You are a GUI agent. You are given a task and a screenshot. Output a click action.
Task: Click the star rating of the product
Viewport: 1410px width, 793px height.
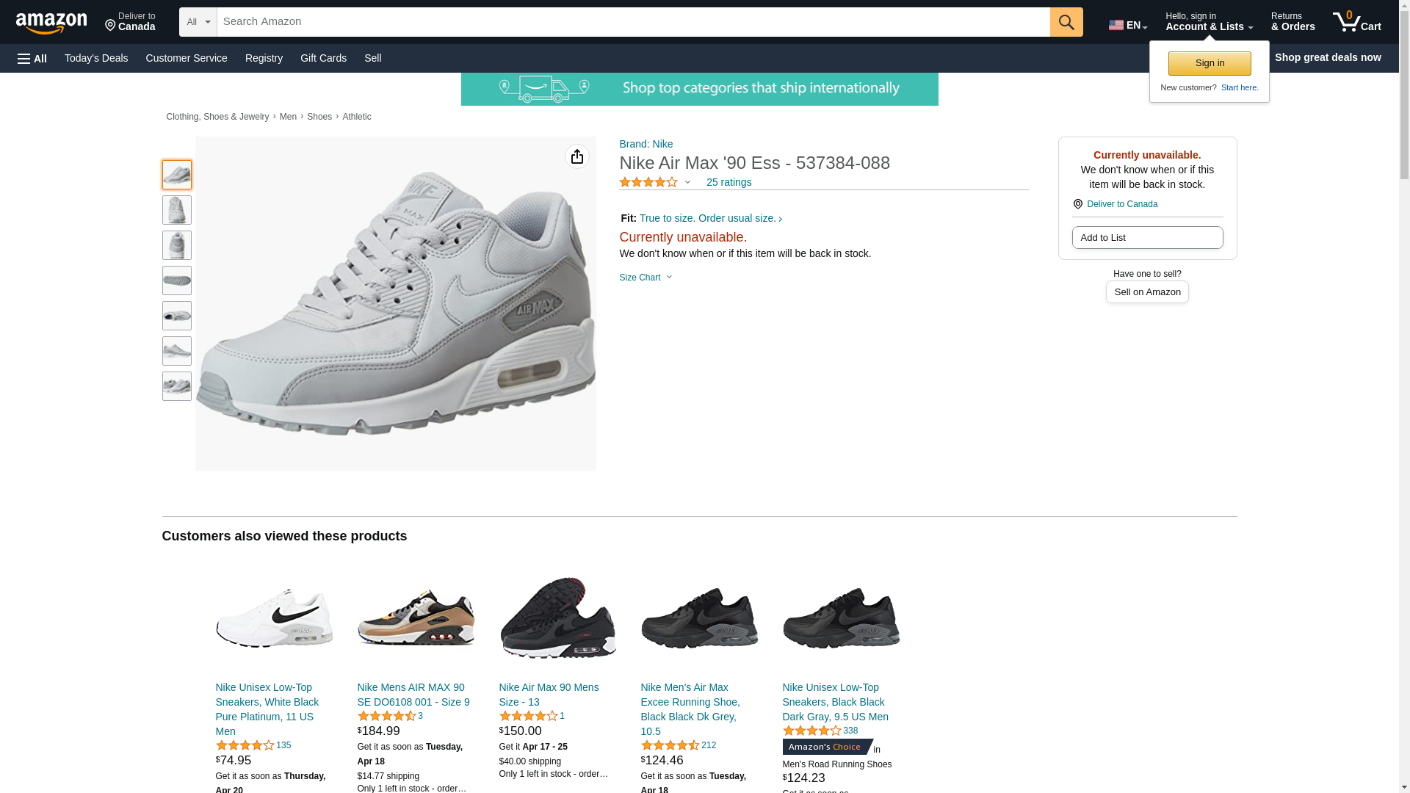(x=648, y=182)
